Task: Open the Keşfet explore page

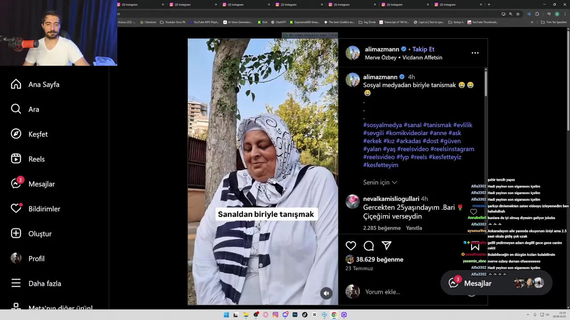Action: coord(29,134)
